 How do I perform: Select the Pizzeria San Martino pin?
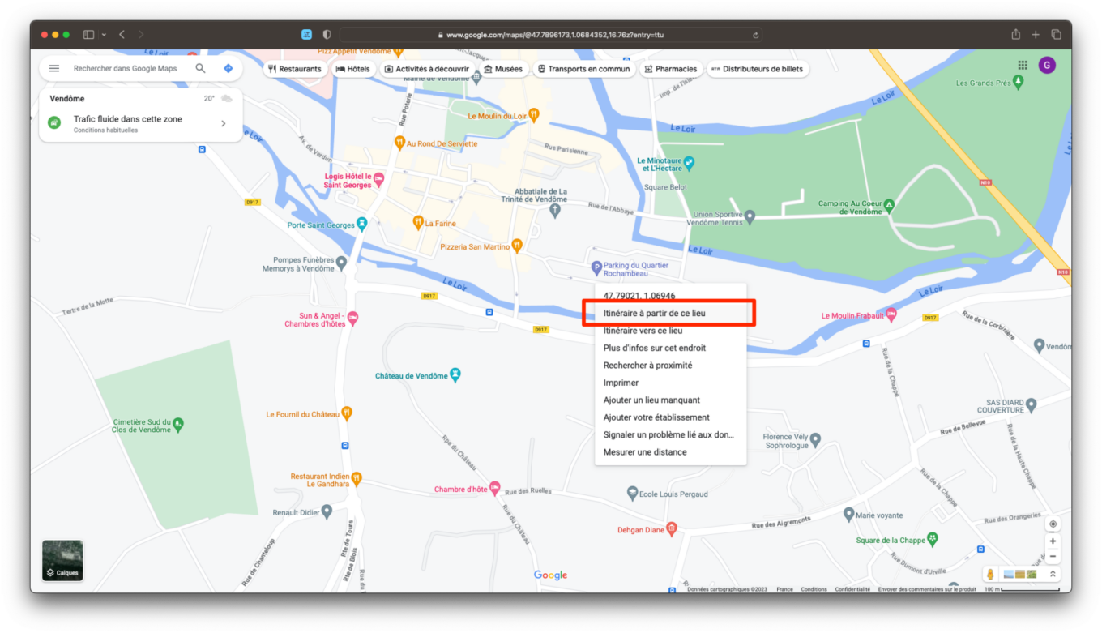coord(517,246)
